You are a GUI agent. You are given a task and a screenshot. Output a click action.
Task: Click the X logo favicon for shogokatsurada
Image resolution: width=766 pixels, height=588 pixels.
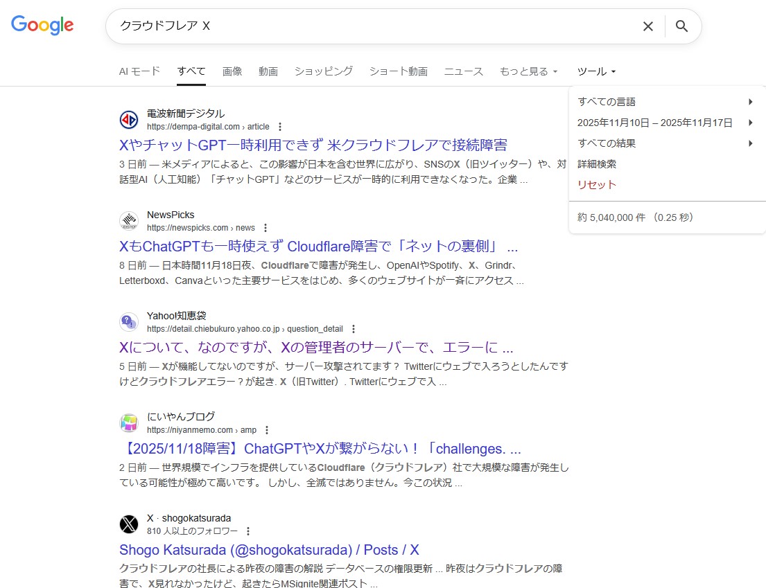coord(129,524)
